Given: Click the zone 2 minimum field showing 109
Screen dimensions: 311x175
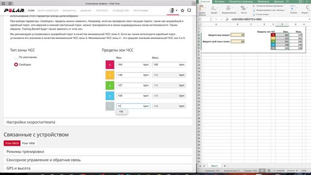Looking at the screenshot, I should pos(133,96).
